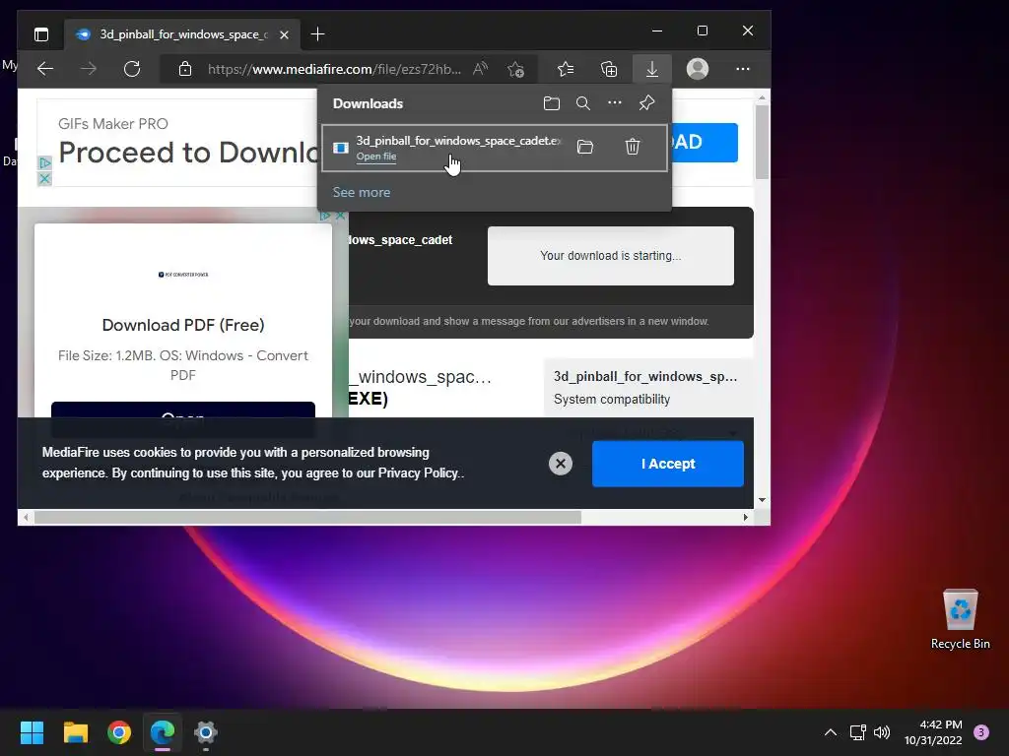The image size is (1009, 756).
Task: Open the clock showing 4:42 PM
Action: (933, 732)
